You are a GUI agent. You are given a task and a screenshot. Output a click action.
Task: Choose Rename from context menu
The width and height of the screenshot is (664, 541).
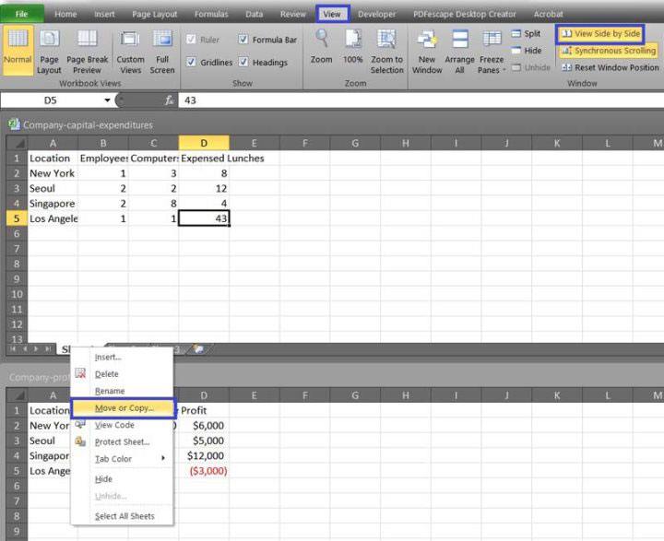click(123, 391)
